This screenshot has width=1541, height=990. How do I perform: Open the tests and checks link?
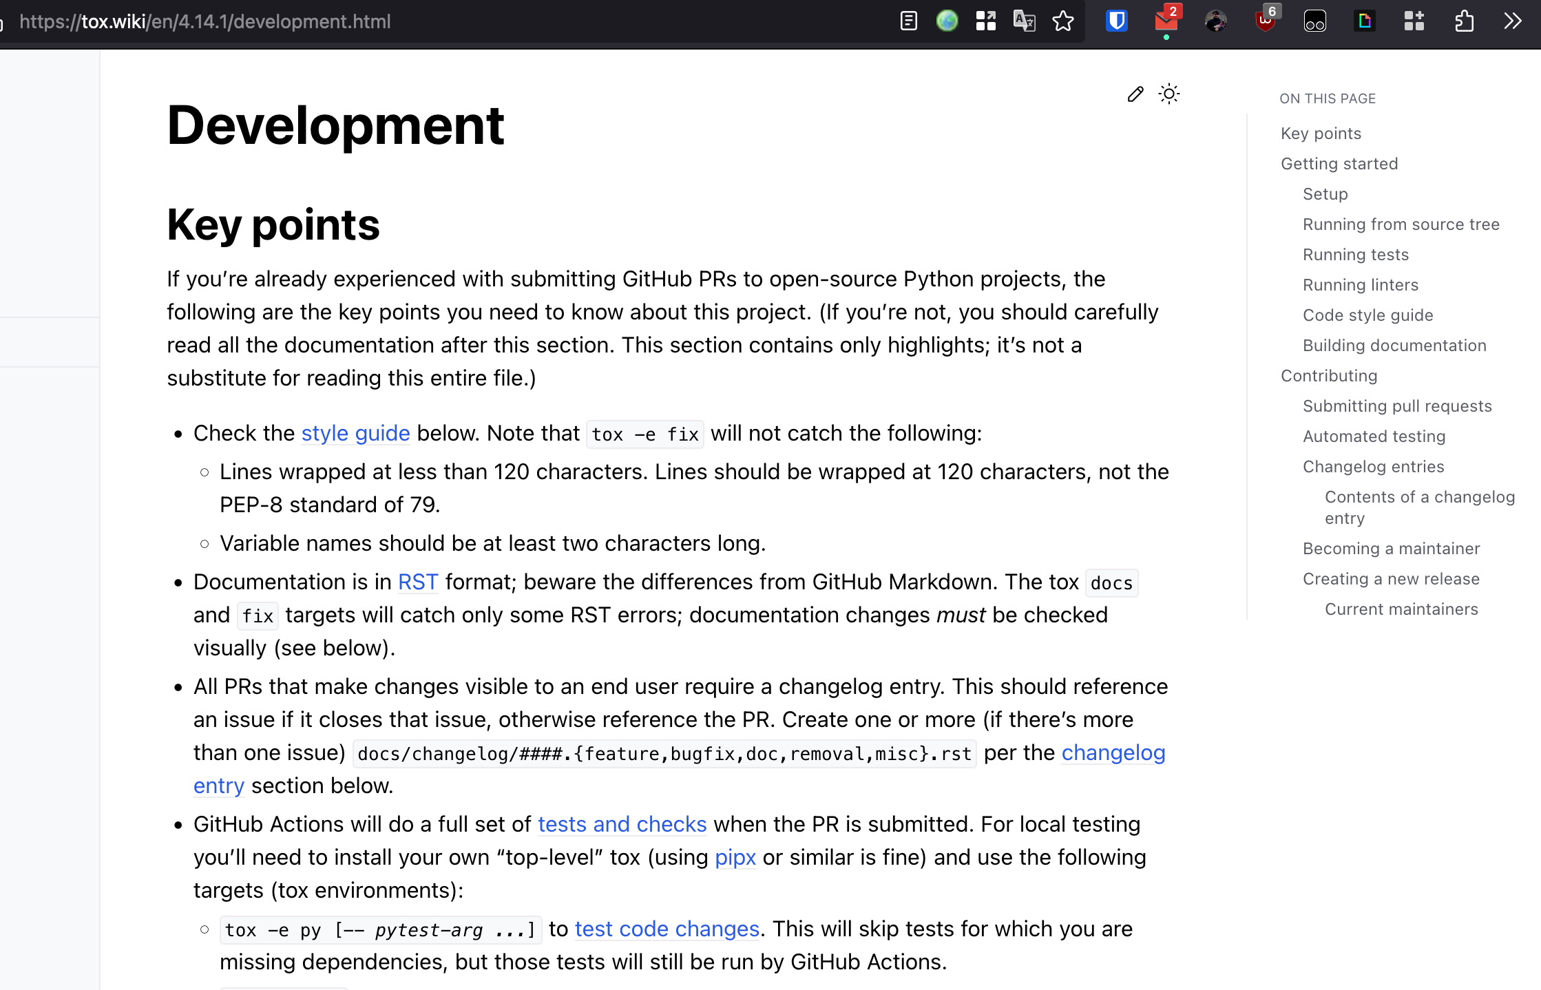point(622,824)
